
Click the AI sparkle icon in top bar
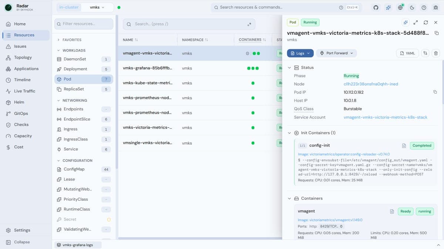(x=388, y=7)
